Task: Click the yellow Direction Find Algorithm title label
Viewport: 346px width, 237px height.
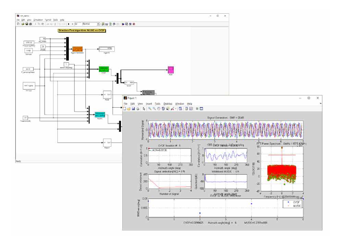Action: [x=82, y=31]
